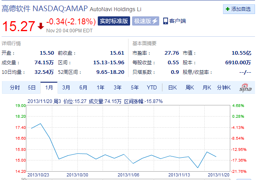
Task: Switch to 极速版 fast version
Action: [146, 21]
